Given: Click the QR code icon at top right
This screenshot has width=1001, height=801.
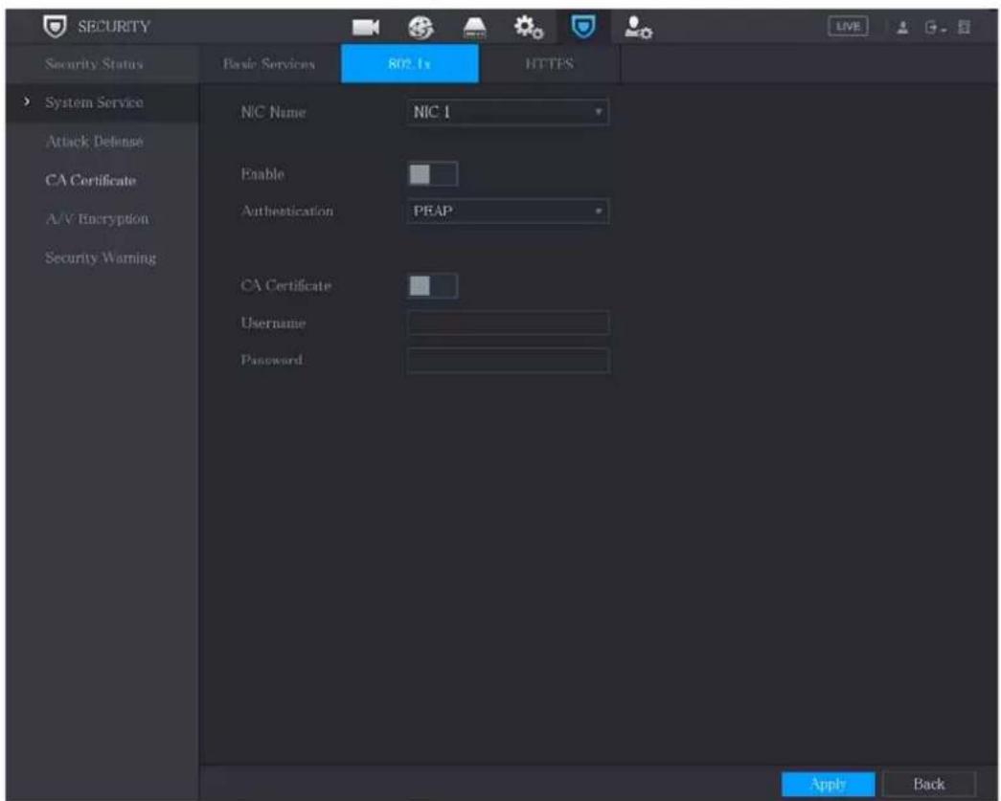Looking at the screenshot, I should coord(964,28).
